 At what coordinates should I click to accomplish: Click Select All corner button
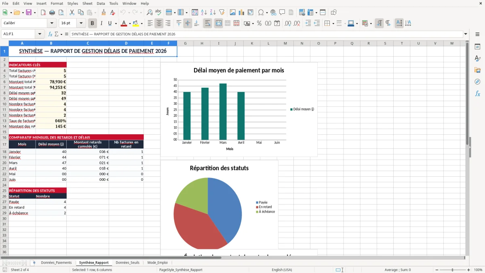[4, 43]
